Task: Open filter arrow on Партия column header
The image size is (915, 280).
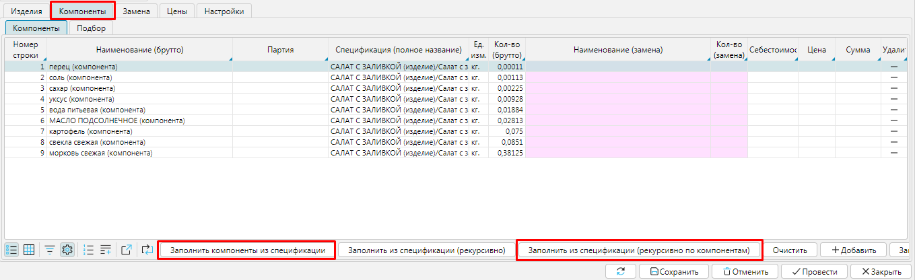Action: point(325,60)
